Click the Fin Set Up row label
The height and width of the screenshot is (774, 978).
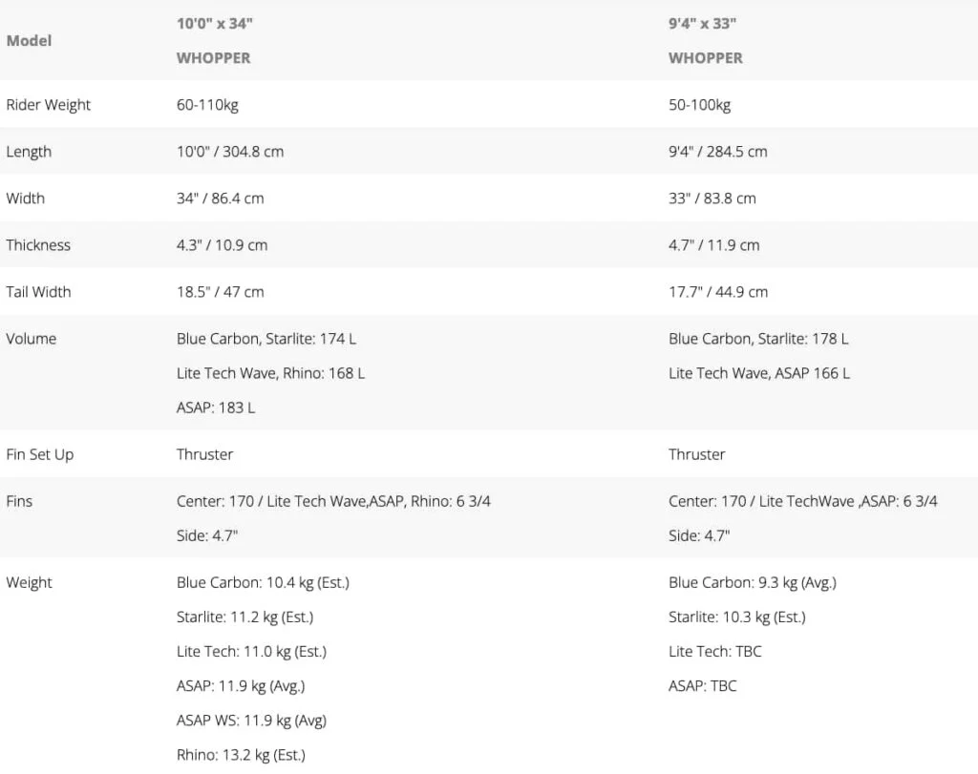(40, 454)
